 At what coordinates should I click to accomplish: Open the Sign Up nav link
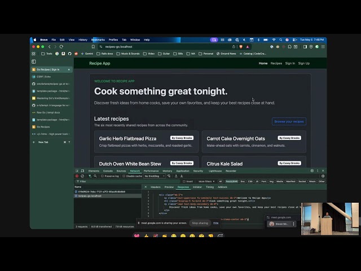pos(304,63)
